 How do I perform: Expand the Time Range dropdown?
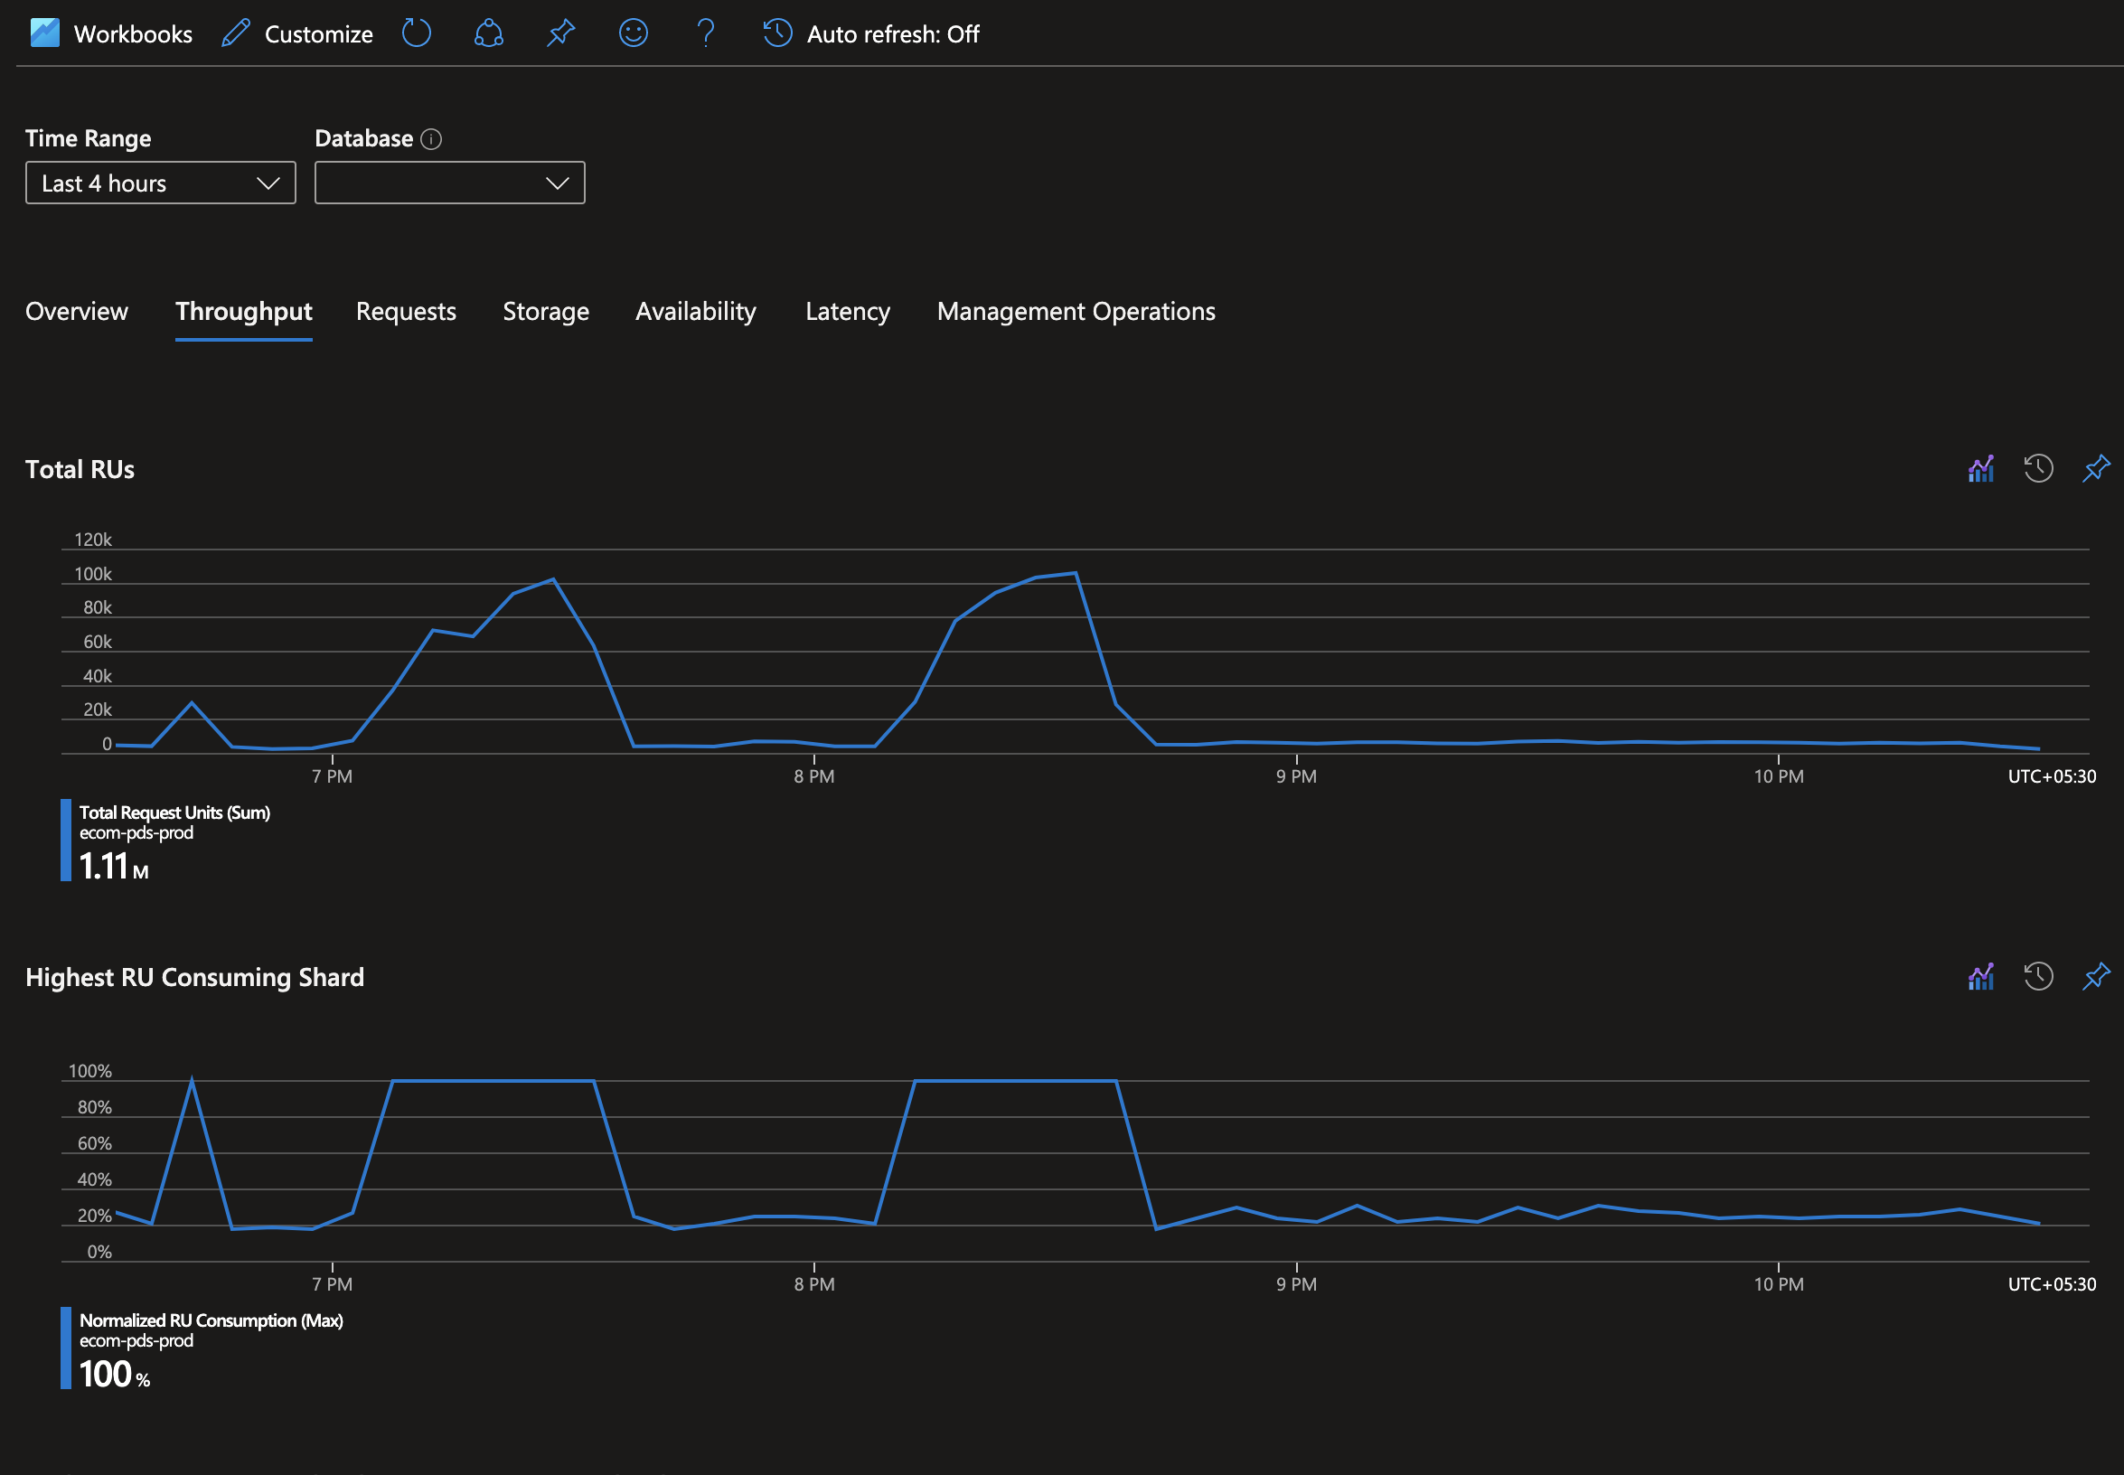160,183
